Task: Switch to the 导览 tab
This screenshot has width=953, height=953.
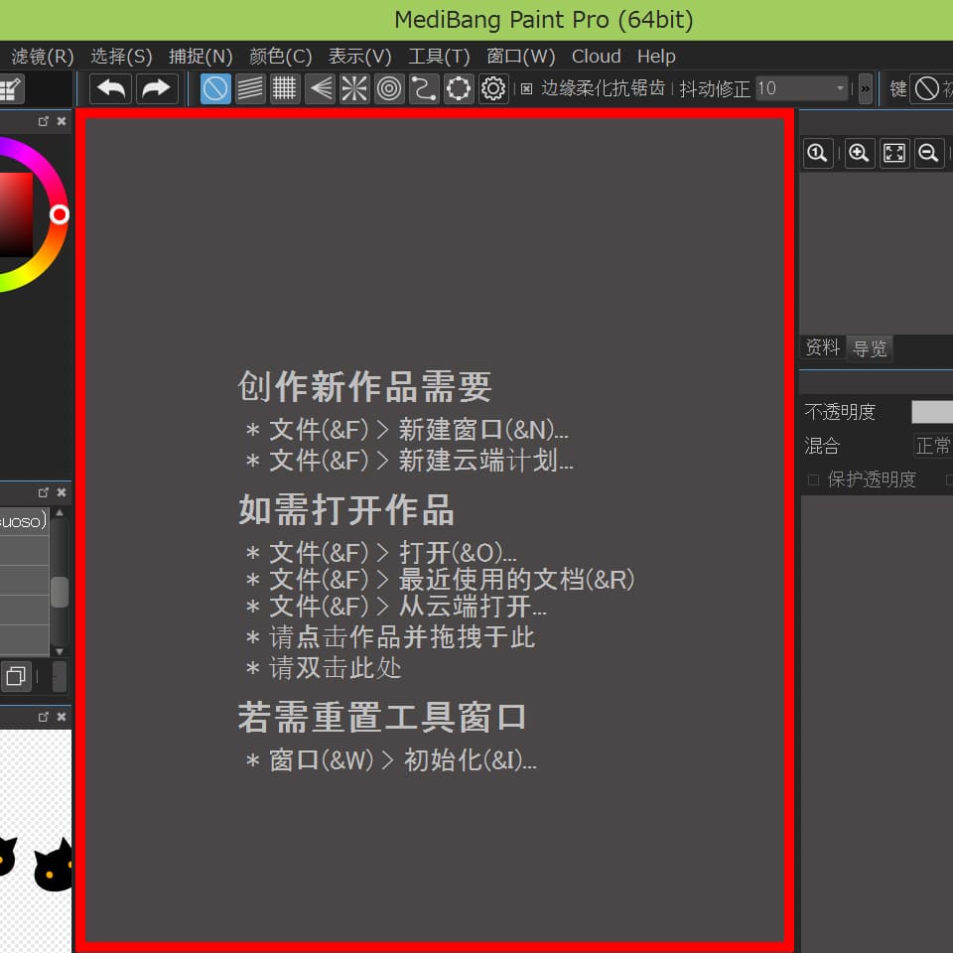Action: click(870, 348)
